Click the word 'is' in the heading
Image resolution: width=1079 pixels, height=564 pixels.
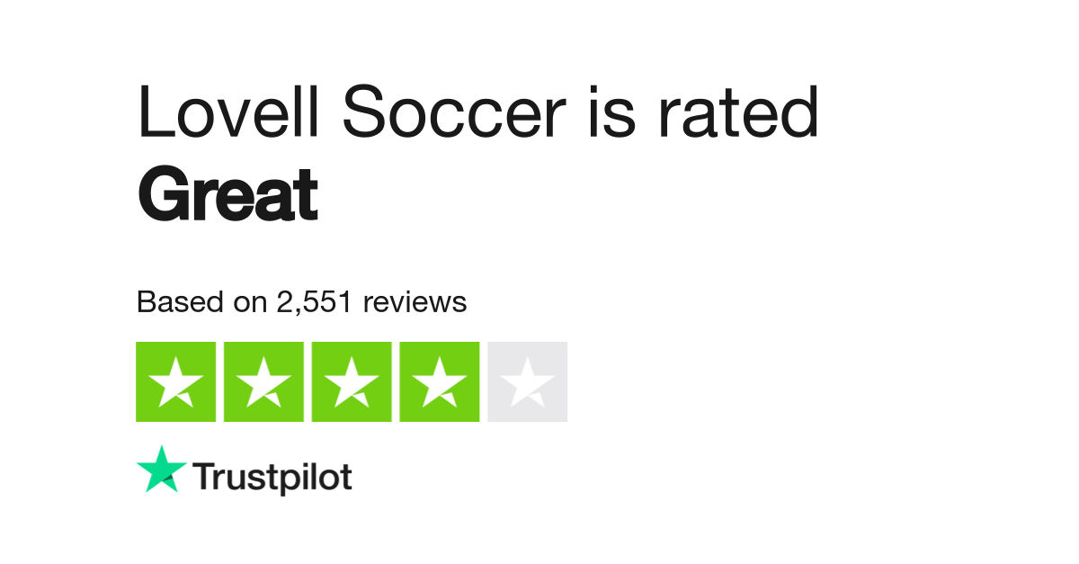[615, 112]
